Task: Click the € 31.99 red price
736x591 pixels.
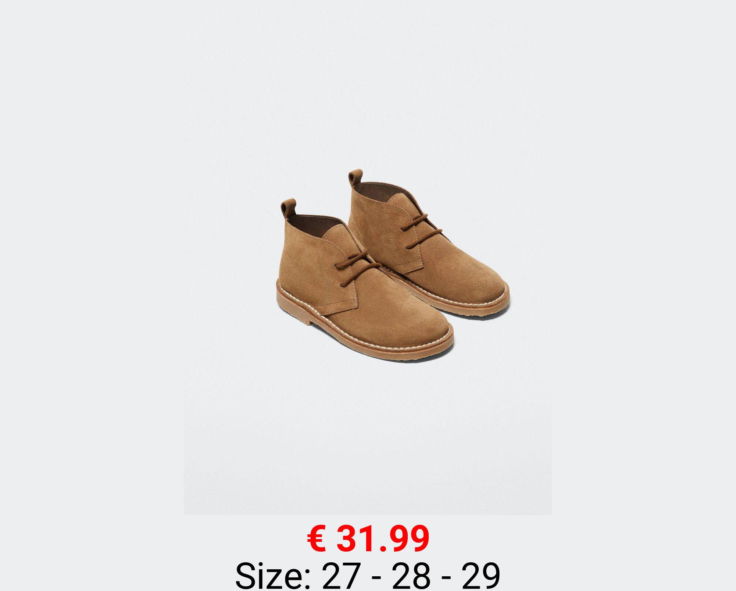Action: 368,539
